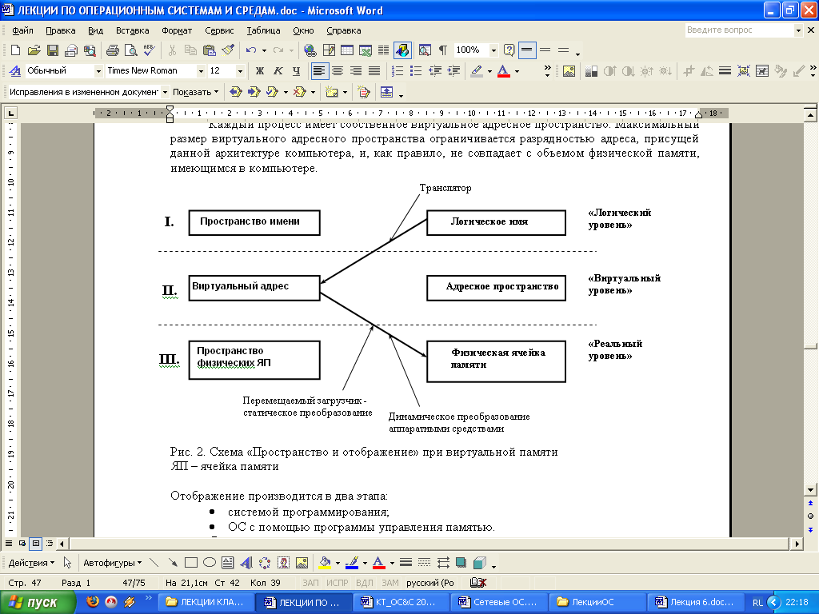Open the Исправления в измененном документе dropdown
The image size is (819, 614).
pyautogui.click(x=165, y=93)
